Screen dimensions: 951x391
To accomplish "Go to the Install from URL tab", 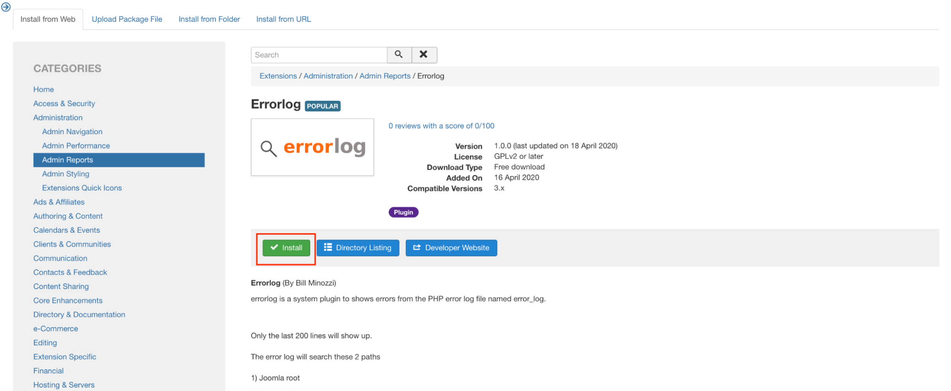I will (x=284, y=19).
